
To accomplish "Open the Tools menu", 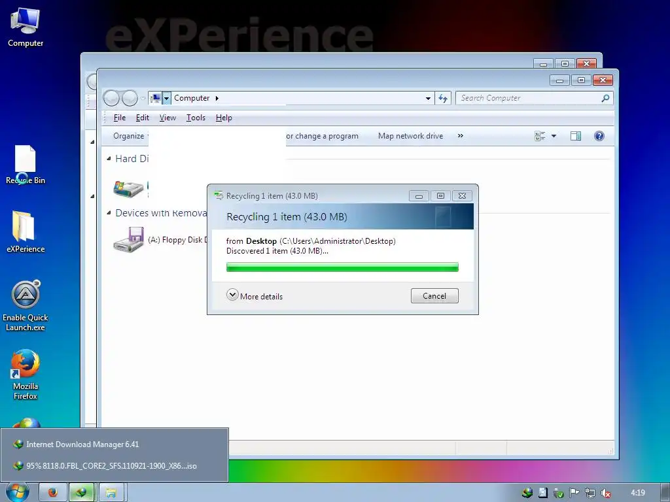I will tap(196, 118).
